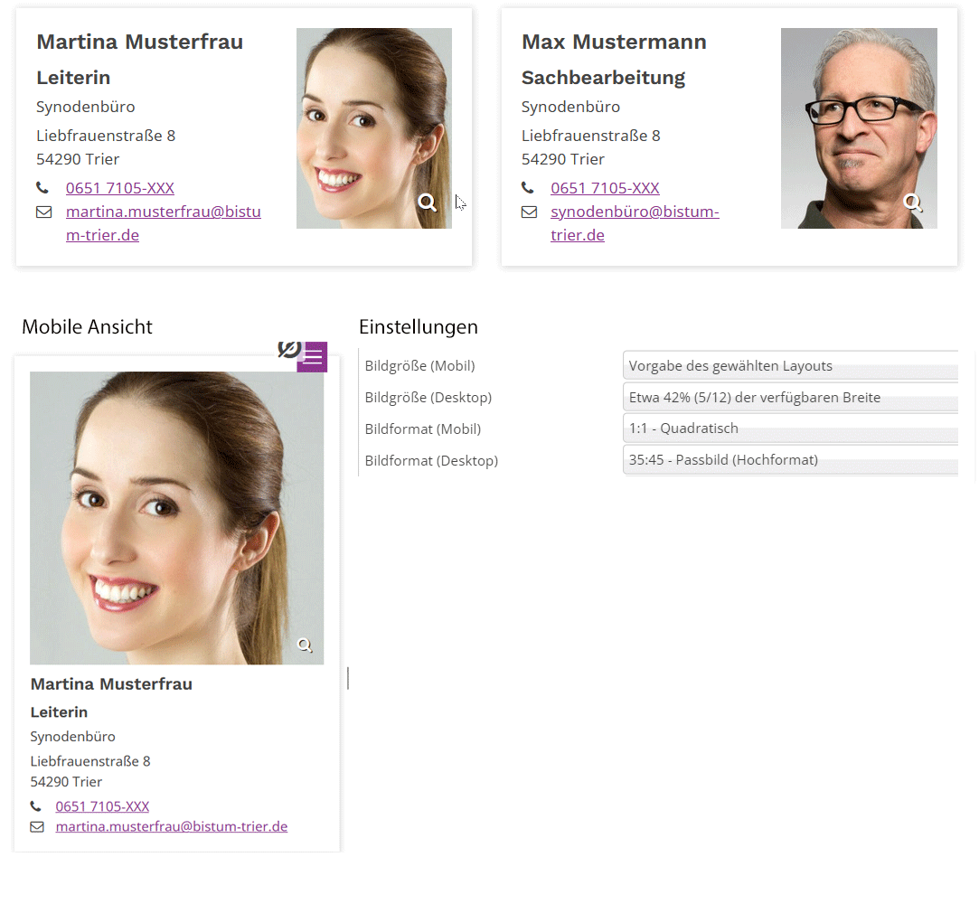This screenshot has width=979, height=904.
Task: Expand the Bildformat (Mobil) dropdown
Action: point(790,428)
